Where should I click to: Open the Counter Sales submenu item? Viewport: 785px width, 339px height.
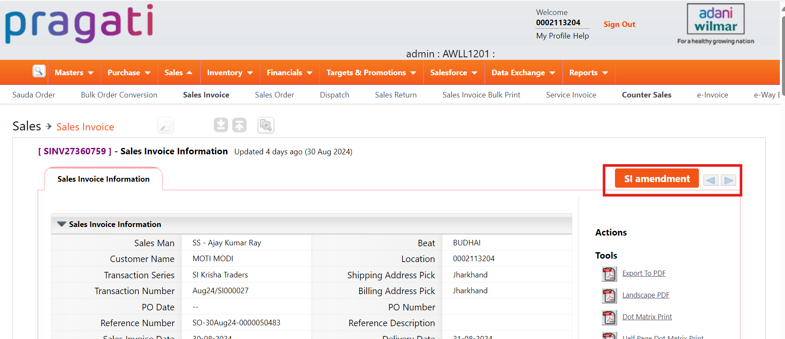[x=647, y=95]
